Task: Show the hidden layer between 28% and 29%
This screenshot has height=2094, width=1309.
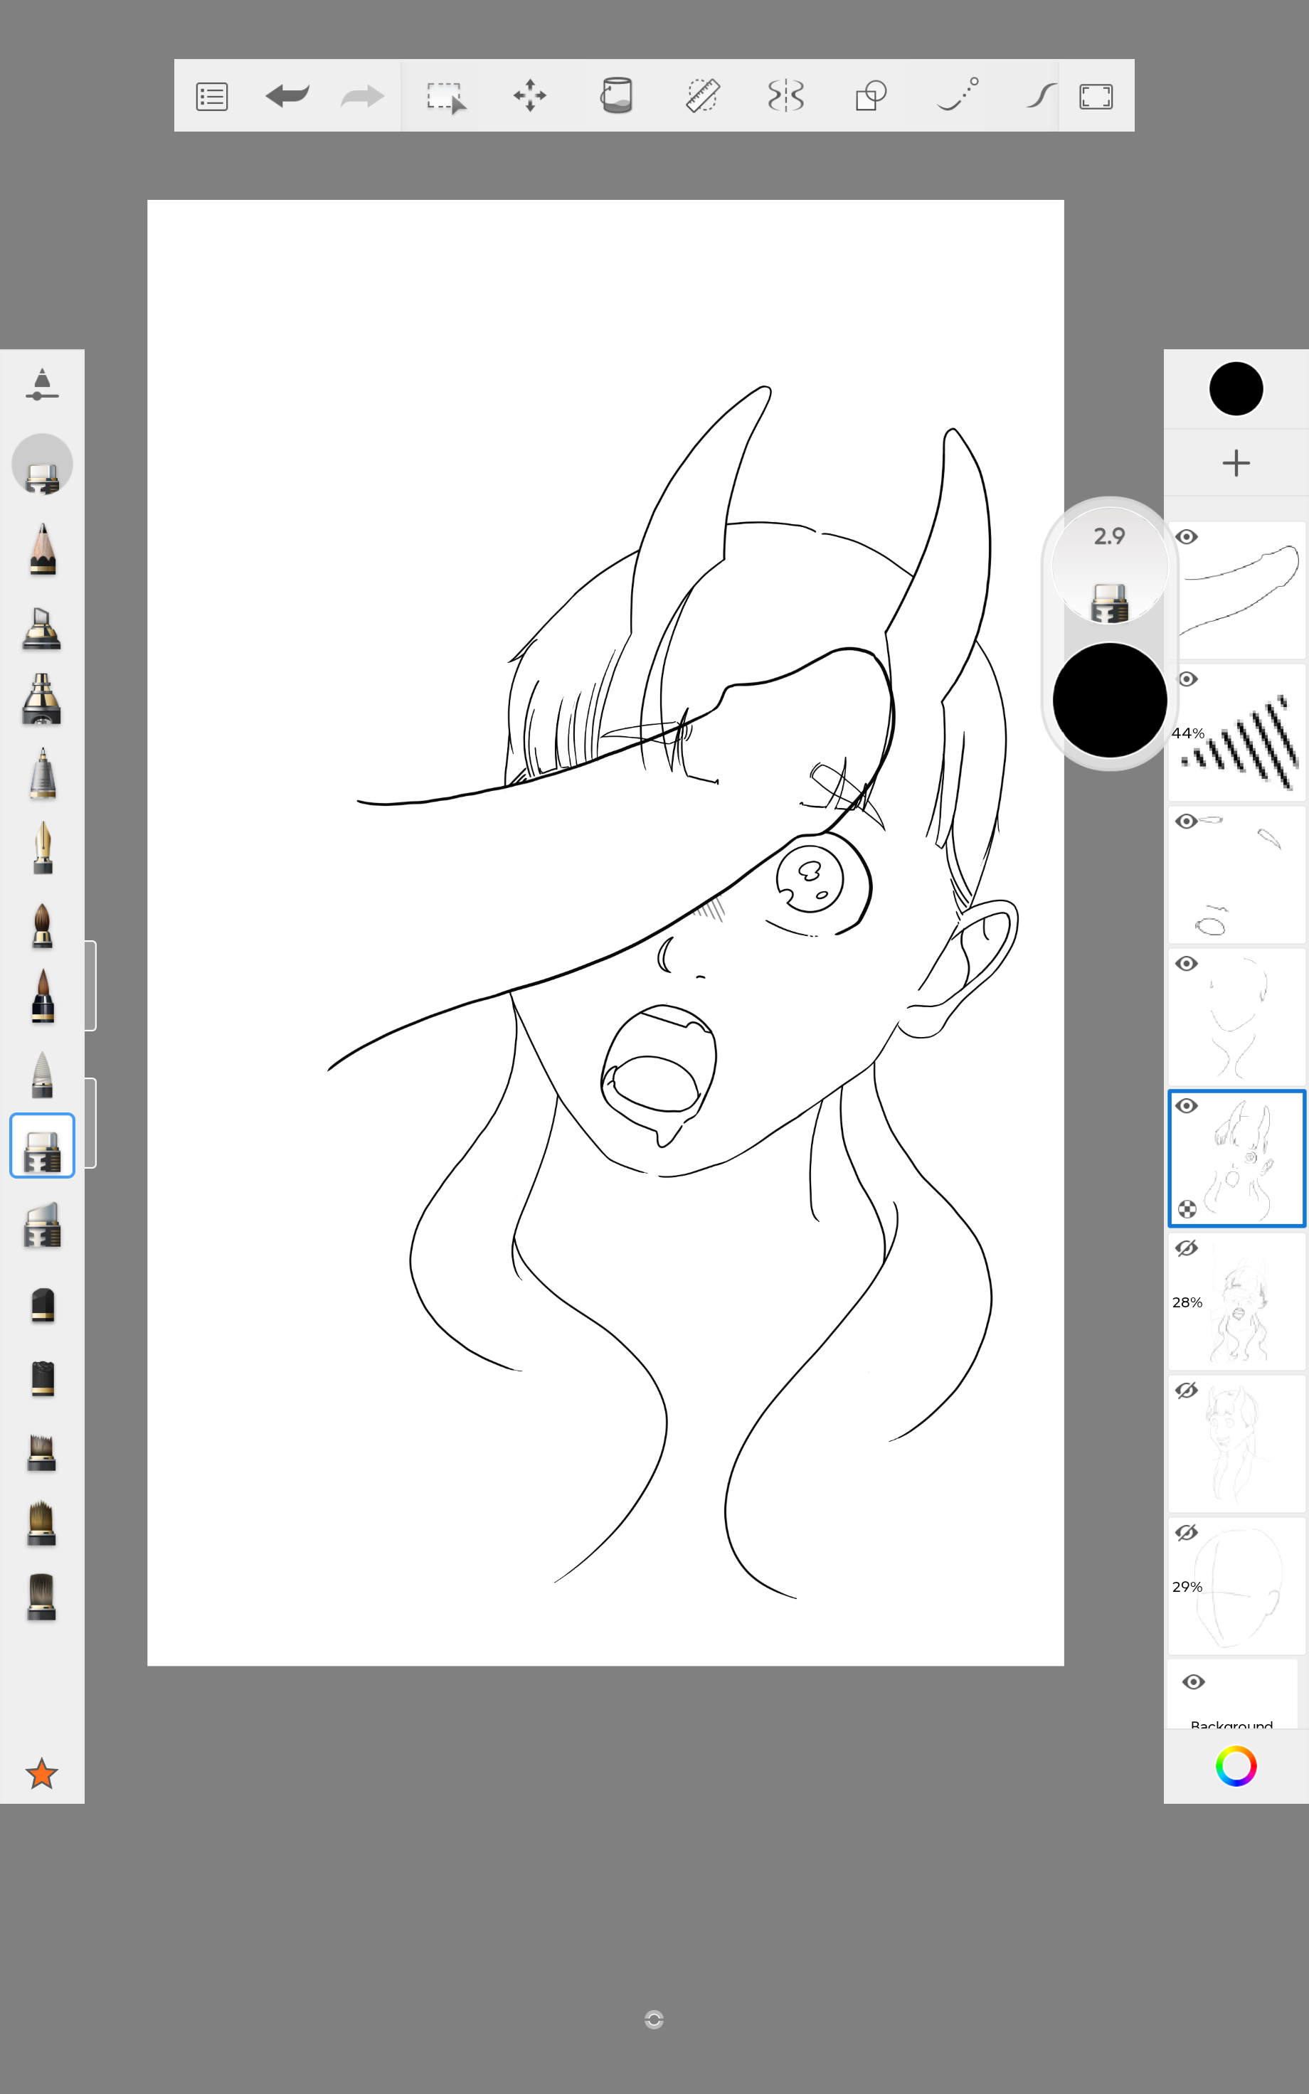Action: 1187,1391
